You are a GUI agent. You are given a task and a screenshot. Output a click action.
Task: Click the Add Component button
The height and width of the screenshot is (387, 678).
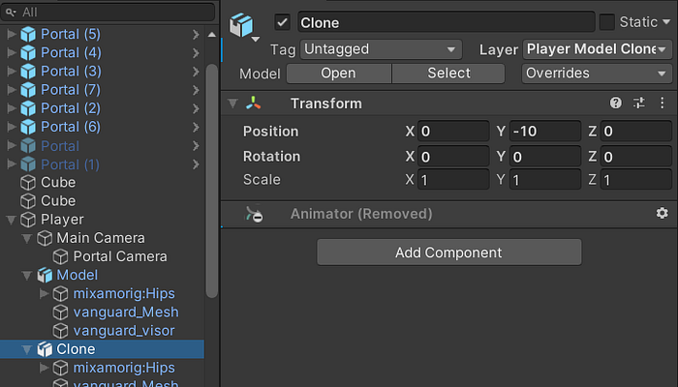click(x=448, y=253)
